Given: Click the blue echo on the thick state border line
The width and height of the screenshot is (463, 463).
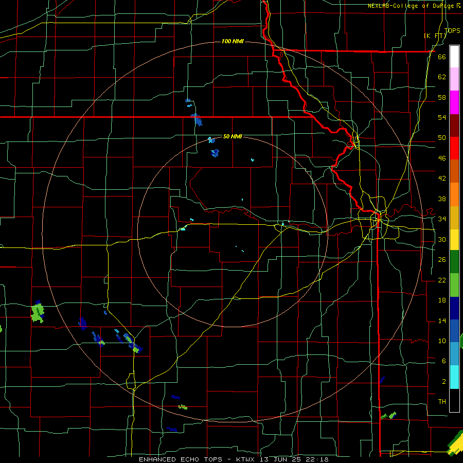Looking at the screenshot, I should click(x=197, y=119).
